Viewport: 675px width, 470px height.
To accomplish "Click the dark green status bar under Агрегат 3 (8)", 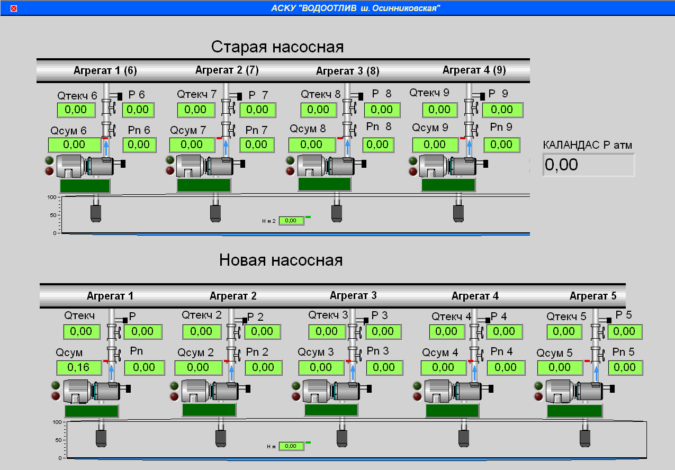I will 324,184.
